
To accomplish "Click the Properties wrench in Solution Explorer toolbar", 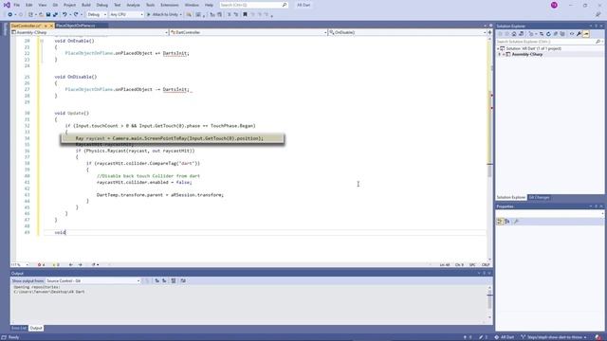I will (x=579, y=34).
